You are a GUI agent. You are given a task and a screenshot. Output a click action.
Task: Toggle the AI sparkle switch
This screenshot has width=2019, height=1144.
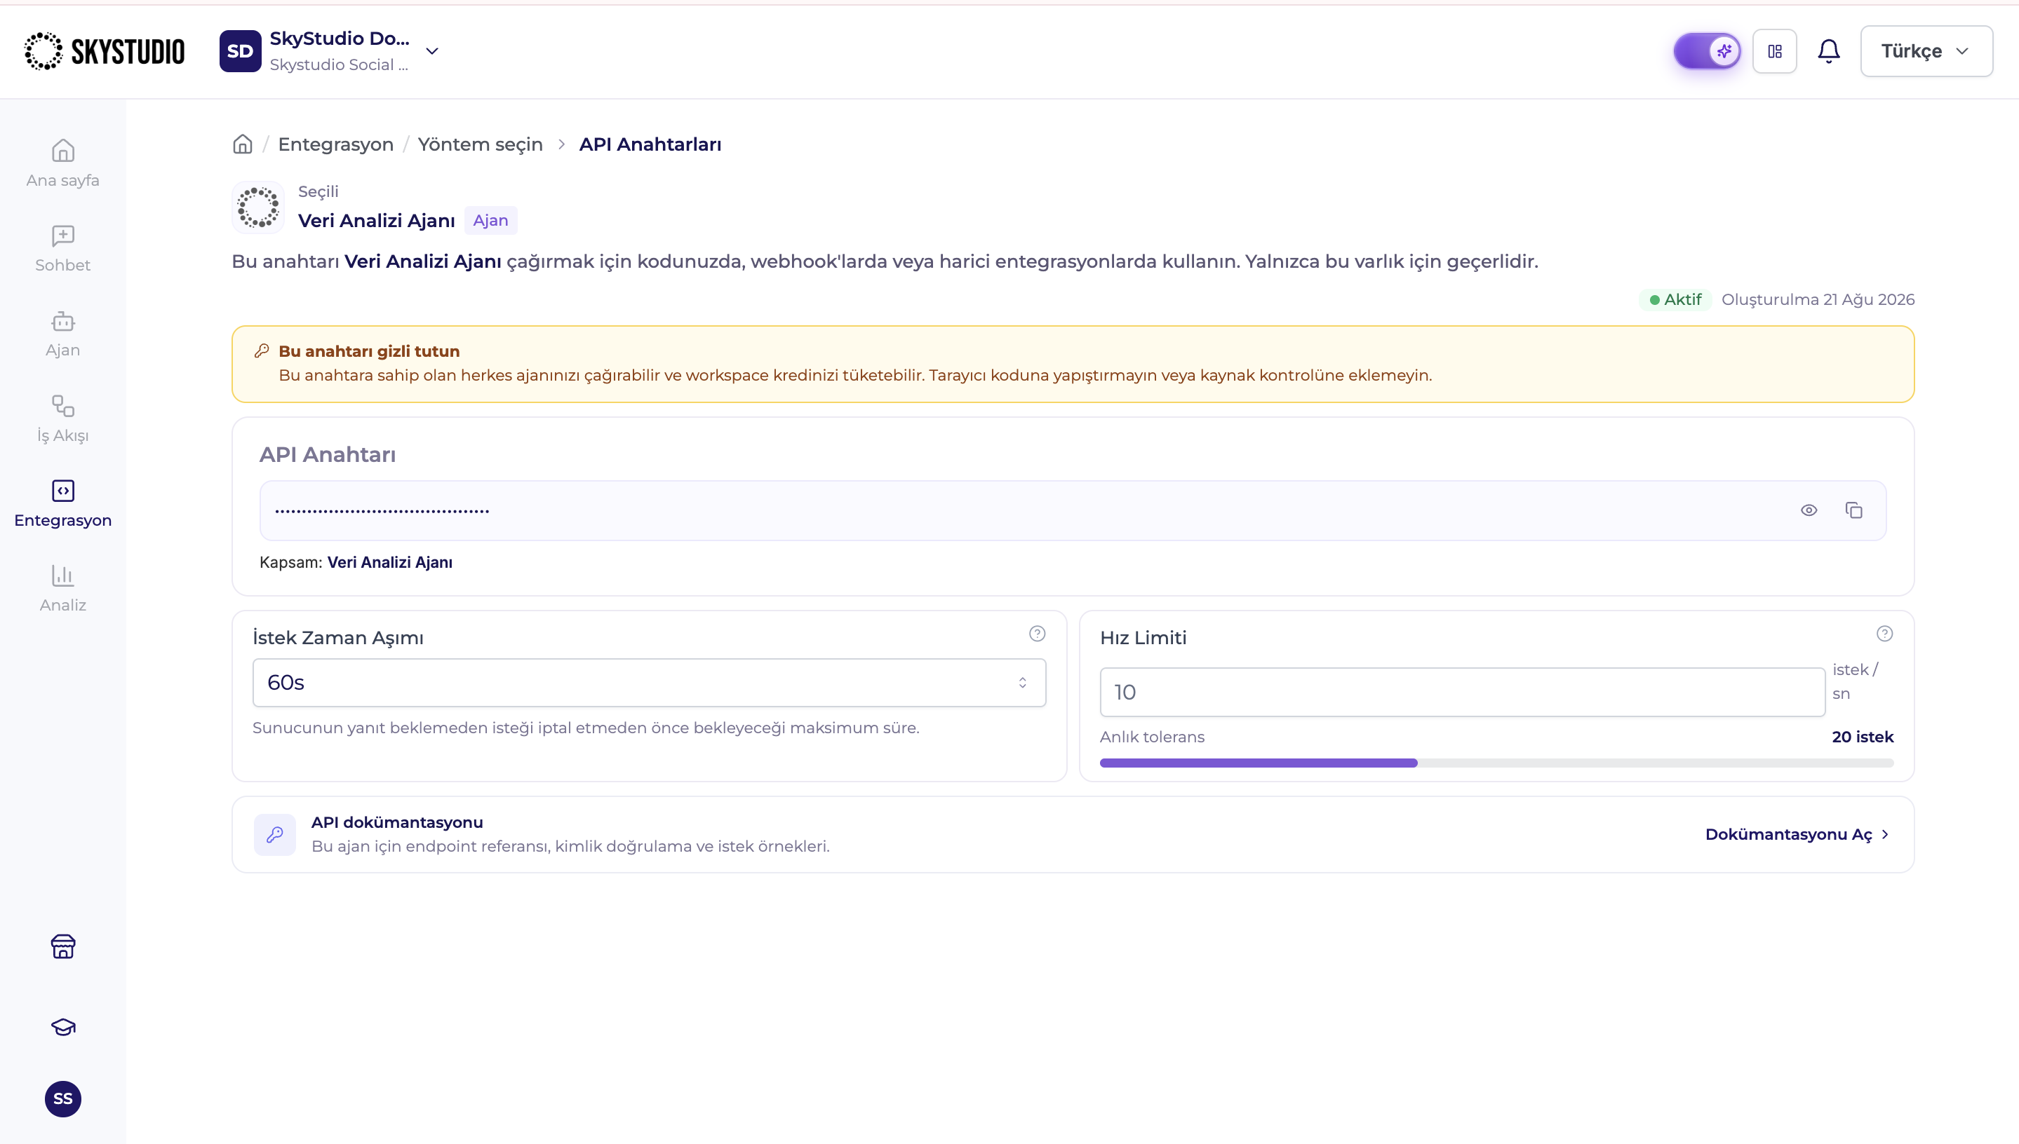point(1707,51)
